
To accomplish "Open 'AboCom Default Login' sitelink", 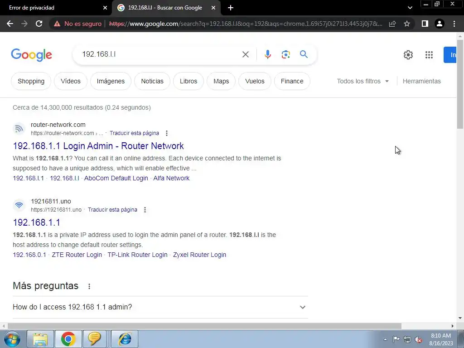I will (116, 178).
